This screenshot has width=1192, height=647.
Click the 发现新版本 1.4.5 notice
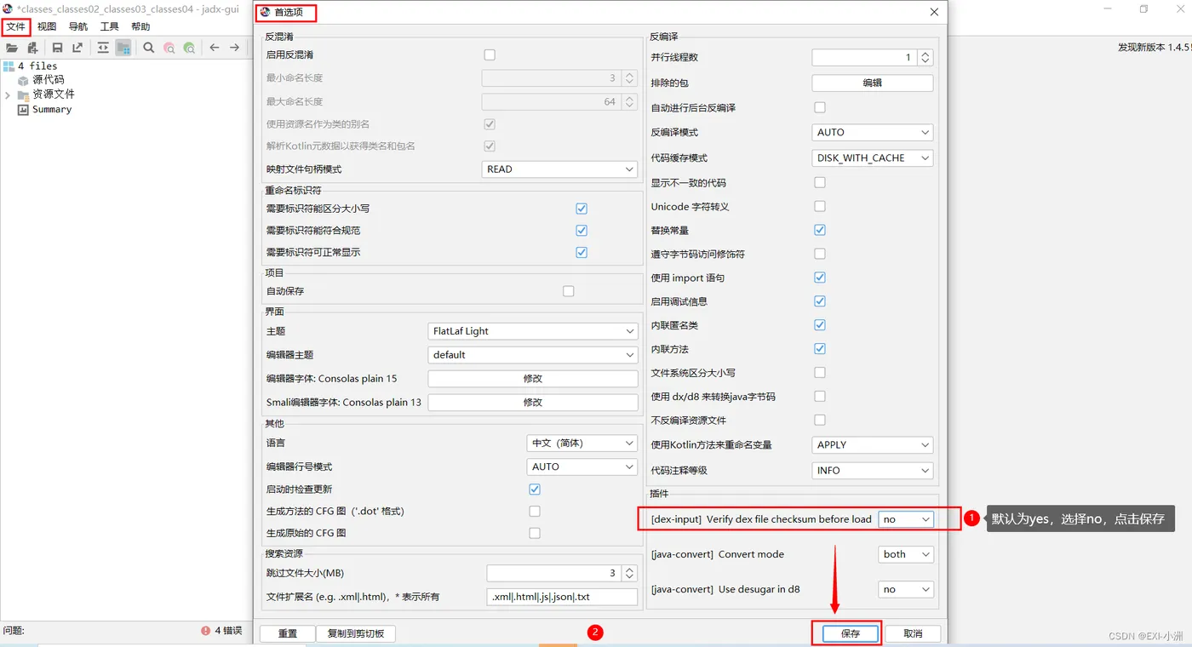tap(1154, 48)
